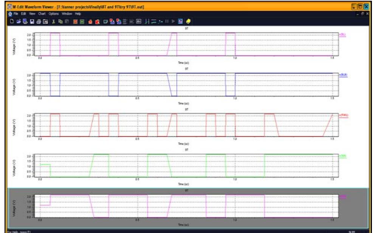Open the Edit menu
The image size is (381, 233).
pos(23,14)
